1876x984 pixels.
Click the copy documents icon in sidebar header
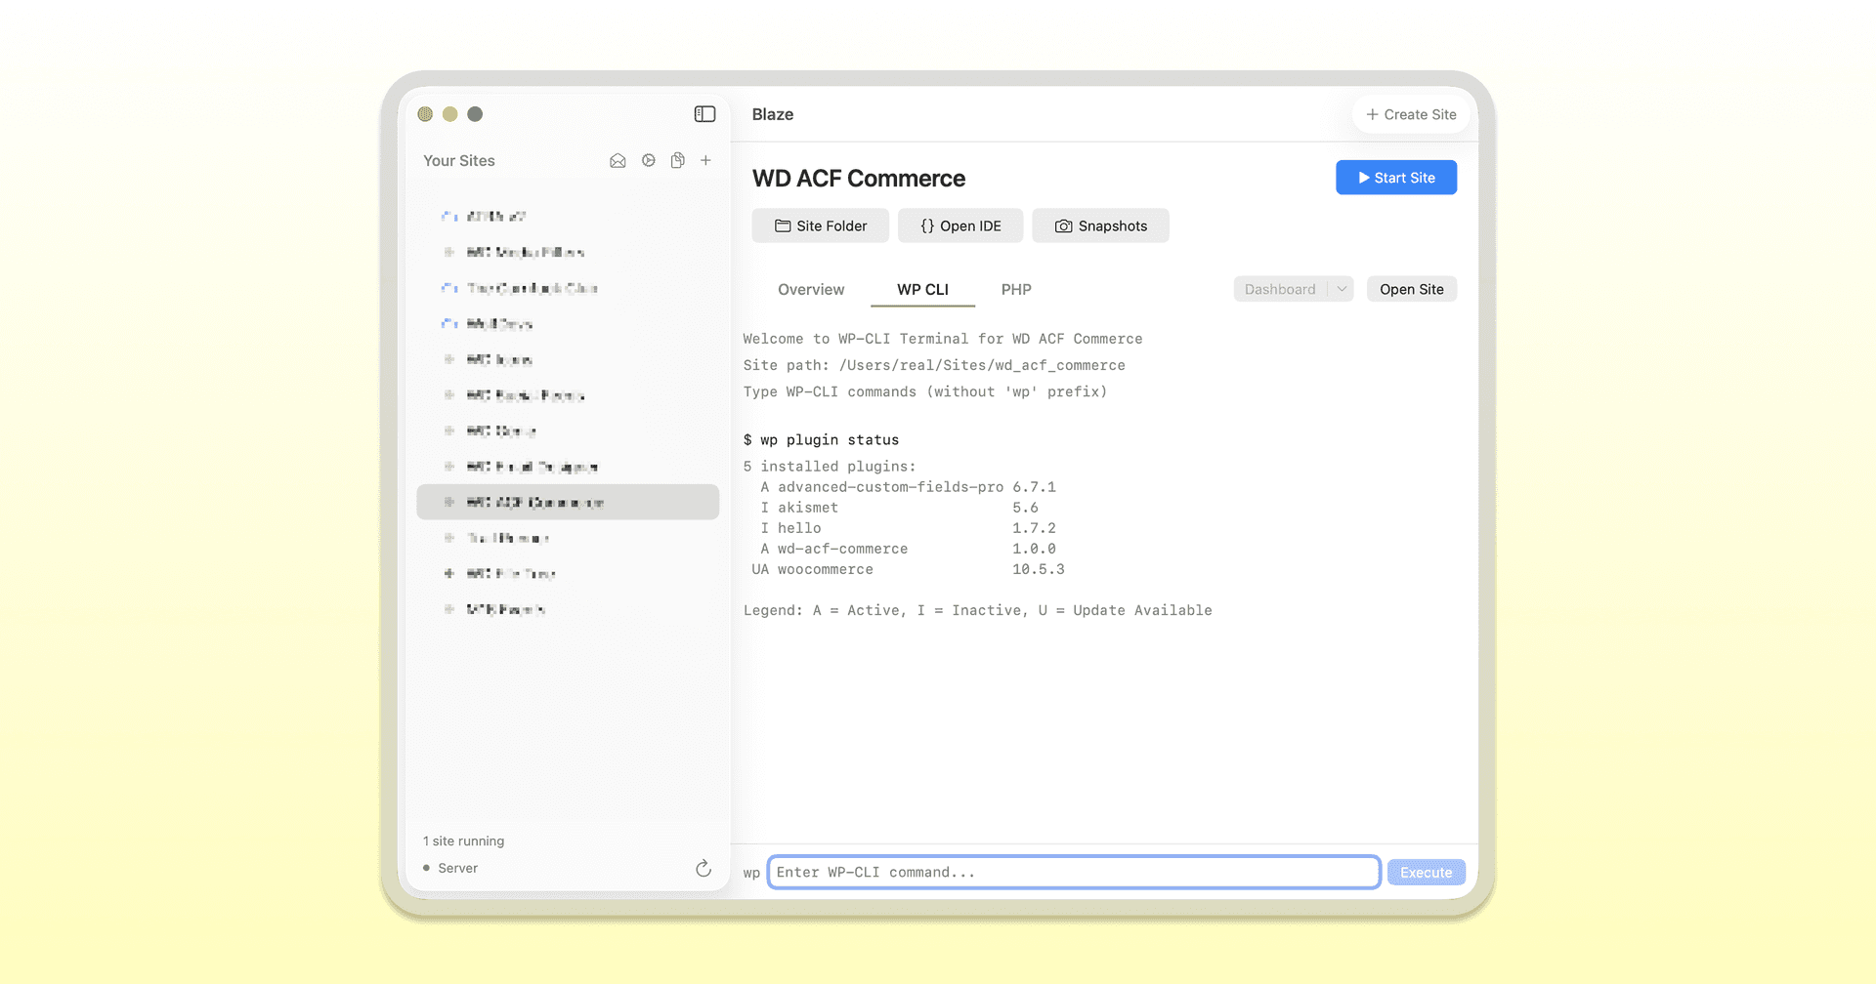point(677,160)
